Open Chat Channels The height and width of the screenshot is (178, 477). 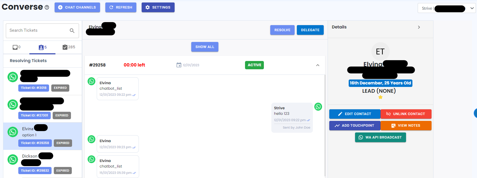tap(77, 7)
